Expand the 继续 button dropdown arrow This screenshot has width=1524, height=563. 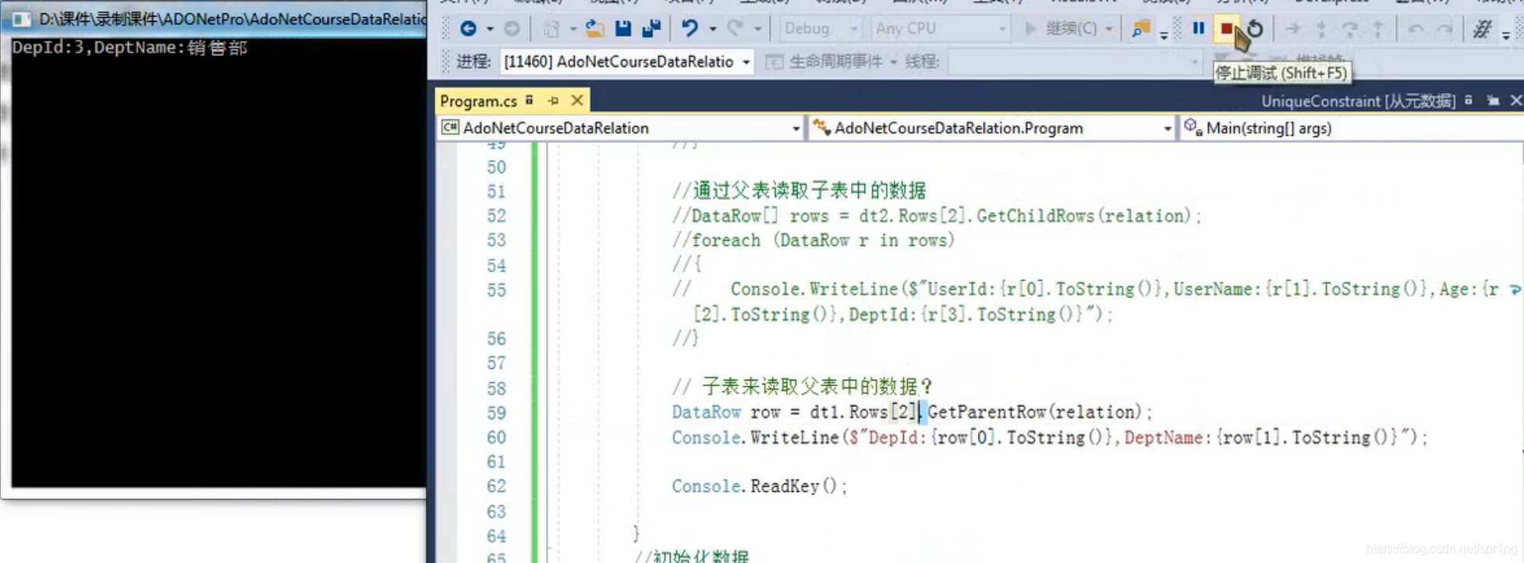1108,29
